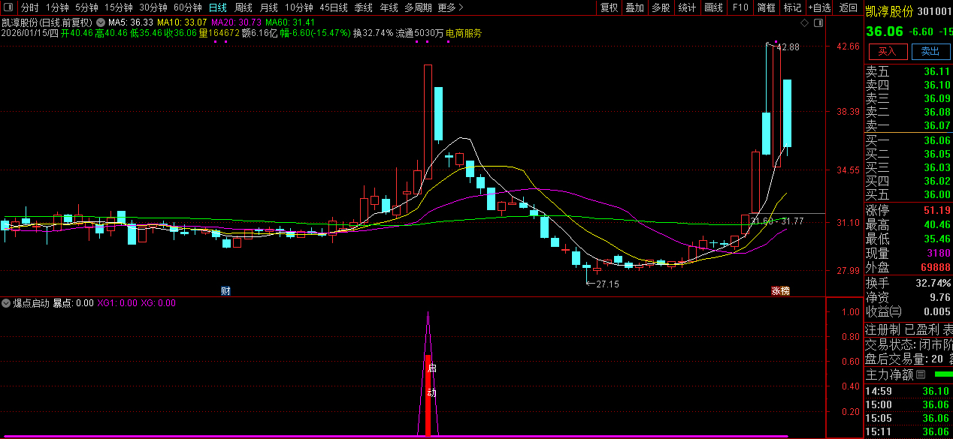Click the 15:11 trade tick row

[909, 431]
